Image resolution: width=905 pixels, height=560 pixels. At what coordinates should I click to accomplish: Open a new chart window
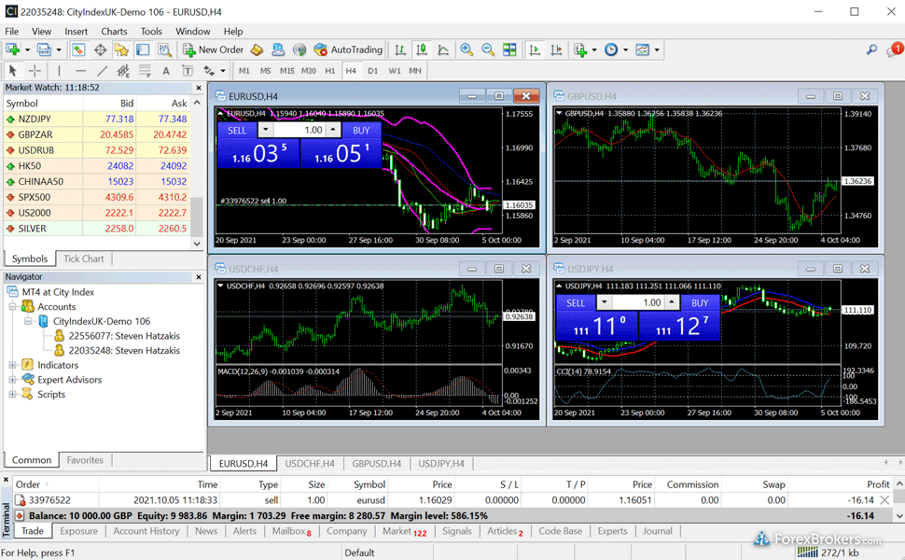point(13,49)
